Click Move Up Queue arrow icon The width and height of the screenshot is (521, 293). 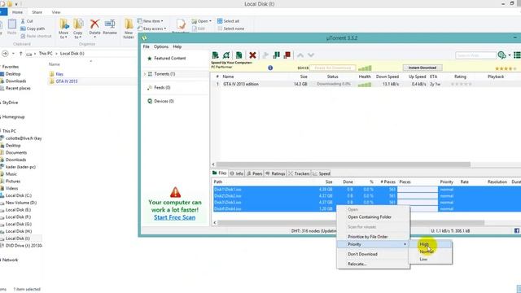tap(300, 55)
